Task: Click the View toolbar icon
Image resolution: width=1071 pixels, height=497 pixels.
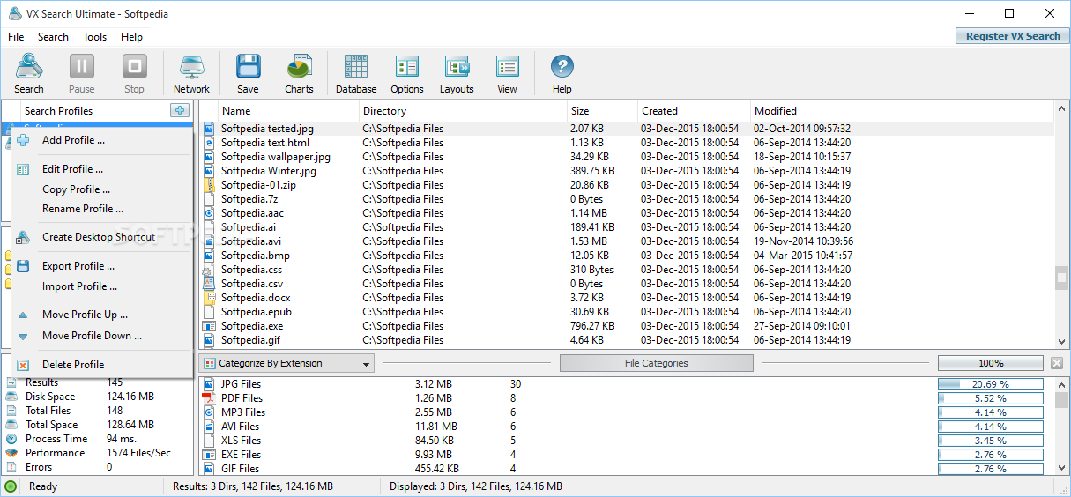Action: pyautogui.click(x=507, y=73)
